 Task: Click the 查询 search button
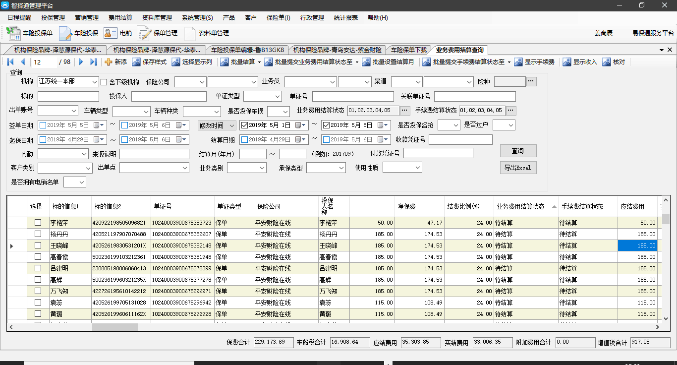pyautogui.click(x=517, y=151)
